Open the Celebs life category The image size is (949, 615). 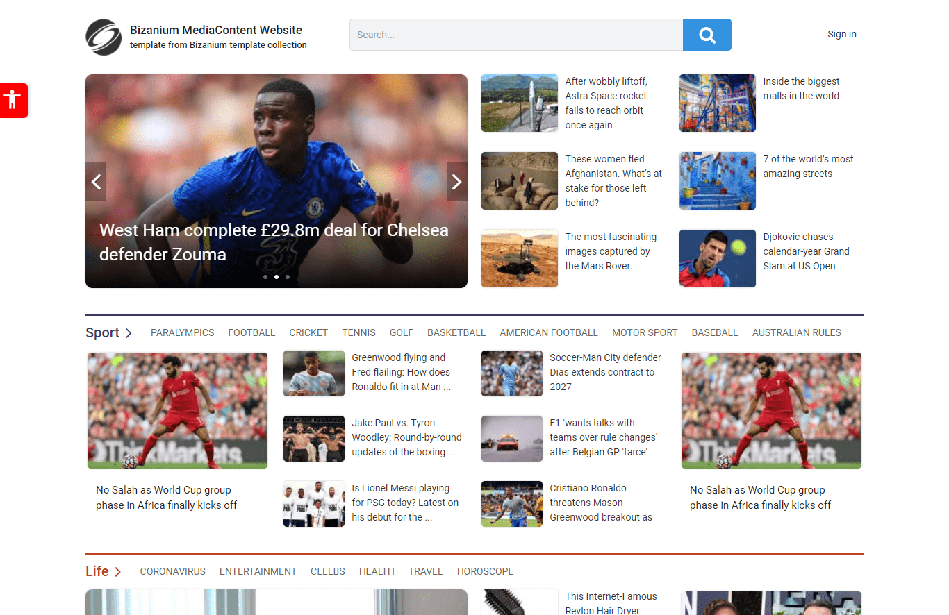coord(328,571)
